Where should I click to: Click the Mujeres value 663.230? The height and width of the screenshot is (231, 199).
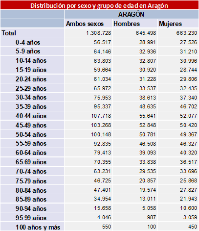187,33
